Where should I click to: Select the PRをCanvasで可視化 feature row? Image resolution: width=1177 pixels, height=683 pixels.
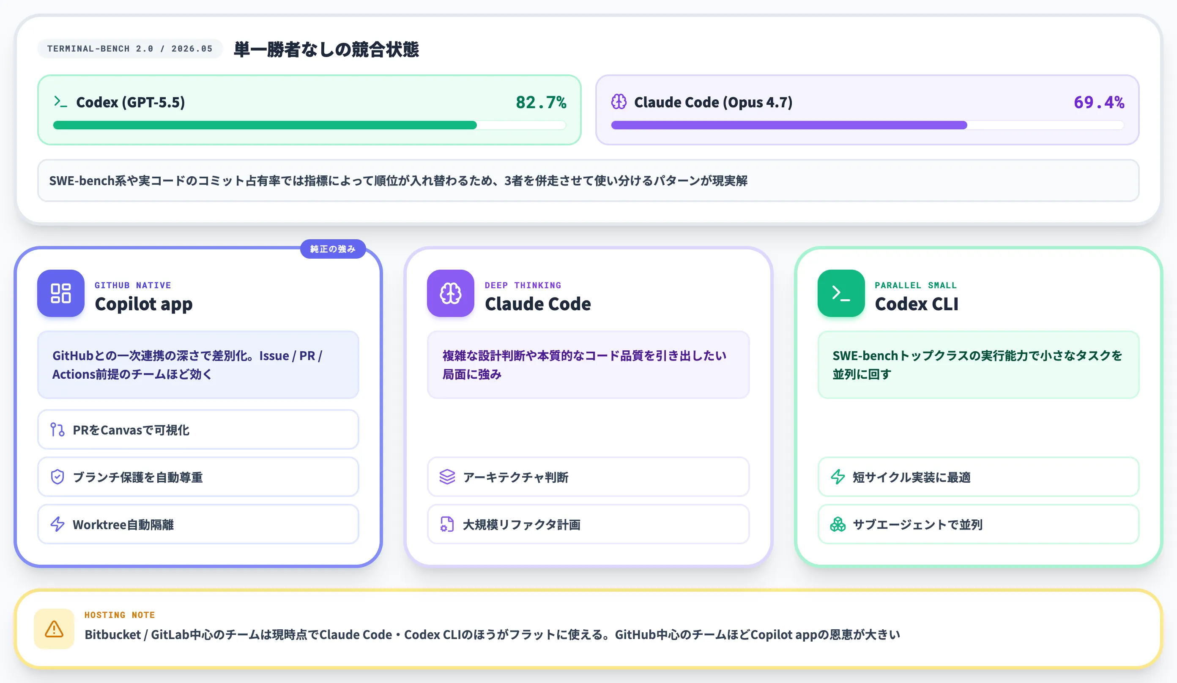pos(198,429)
